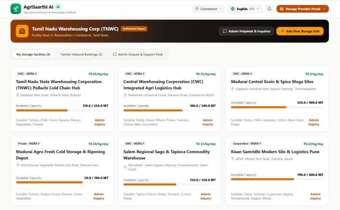Click Add New Storage Unit button

[x=300, y=31]
